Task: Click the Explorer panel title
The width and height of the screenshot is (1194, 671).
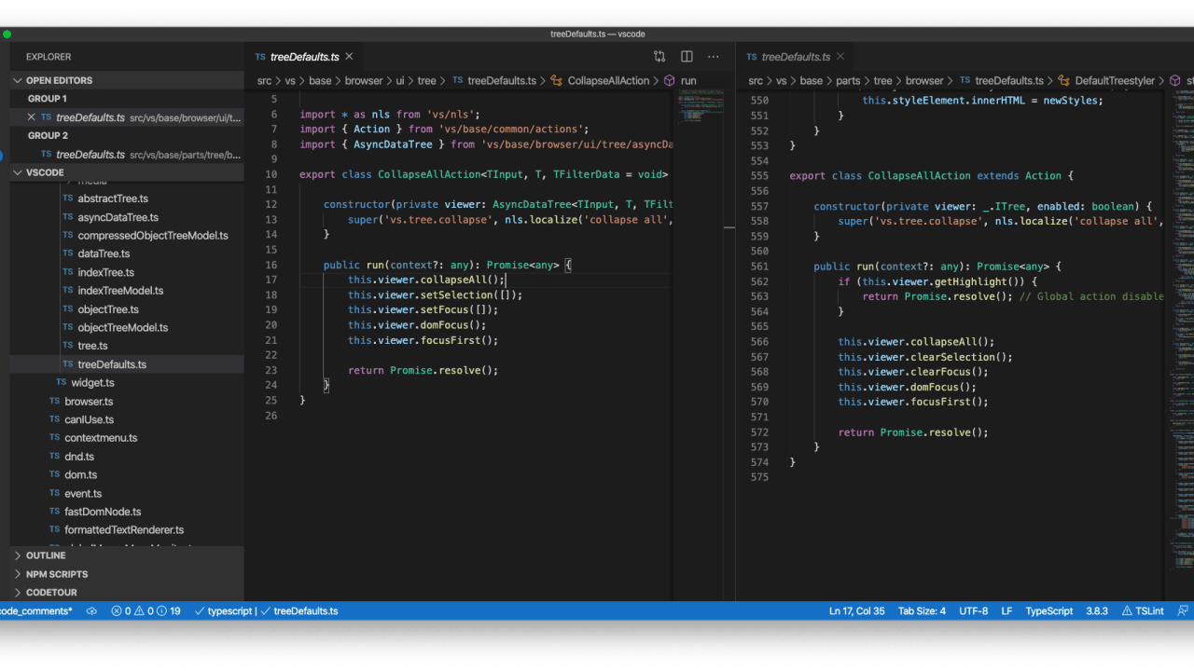Action: click(x=49, y=57)
